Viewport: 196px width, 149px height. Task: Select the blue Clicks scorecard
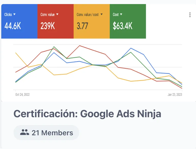[19, 21]
